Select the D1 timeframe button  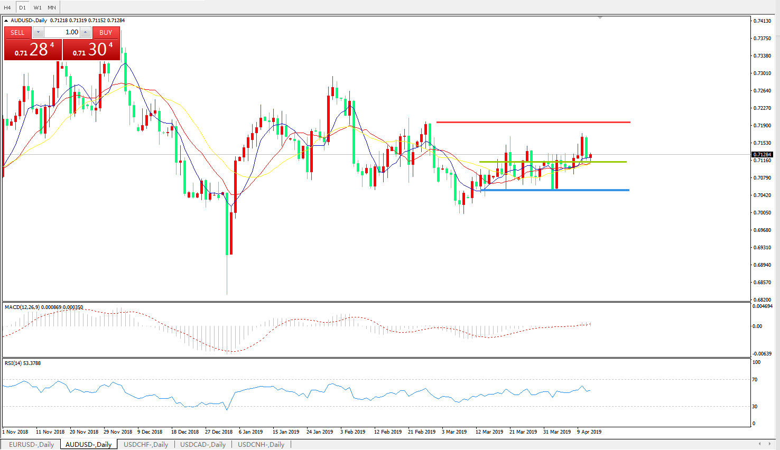coord(22,7)
